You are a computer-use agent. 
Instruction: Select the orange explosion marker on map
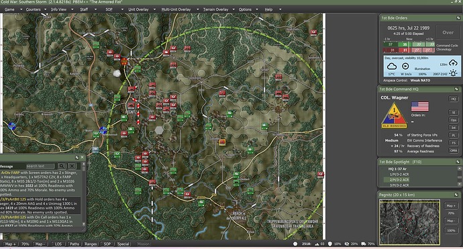(x=124, y=62)
